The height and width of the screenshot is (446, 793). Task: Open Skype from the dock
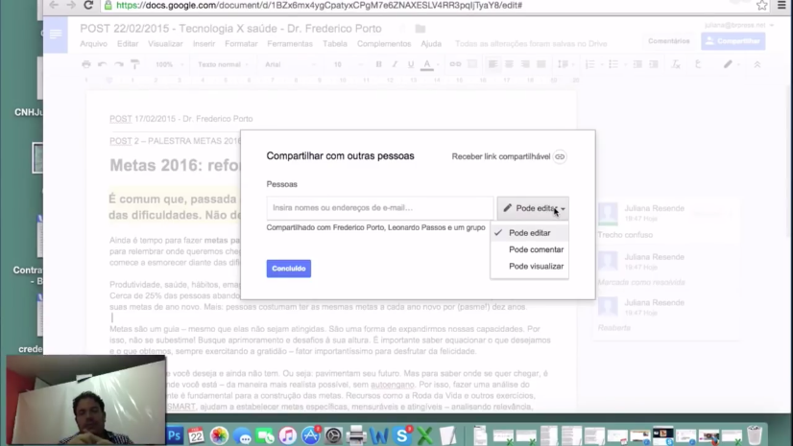point(402,435)
